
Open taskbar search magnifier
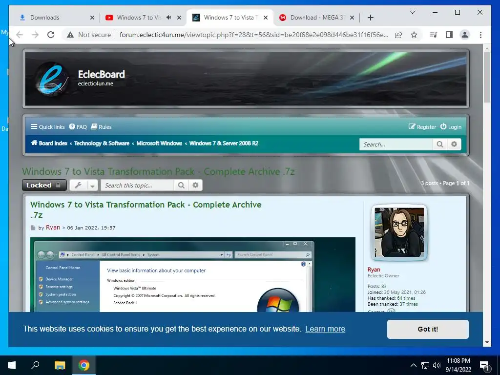pyautogui.click(x=35, y=365)
